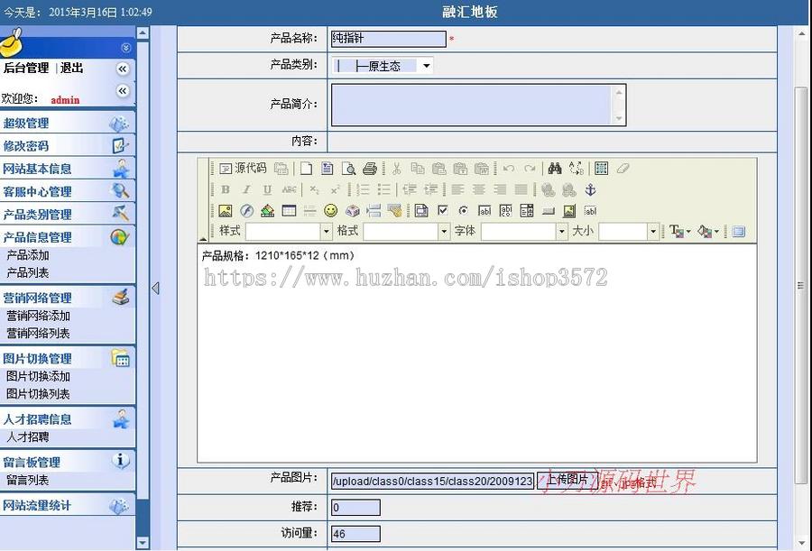Image resolution: width=812 pixels, height=551 pixels.
Task: Click the remove format eraser icon
Action: pyautogui.click(x=623, y=169)
